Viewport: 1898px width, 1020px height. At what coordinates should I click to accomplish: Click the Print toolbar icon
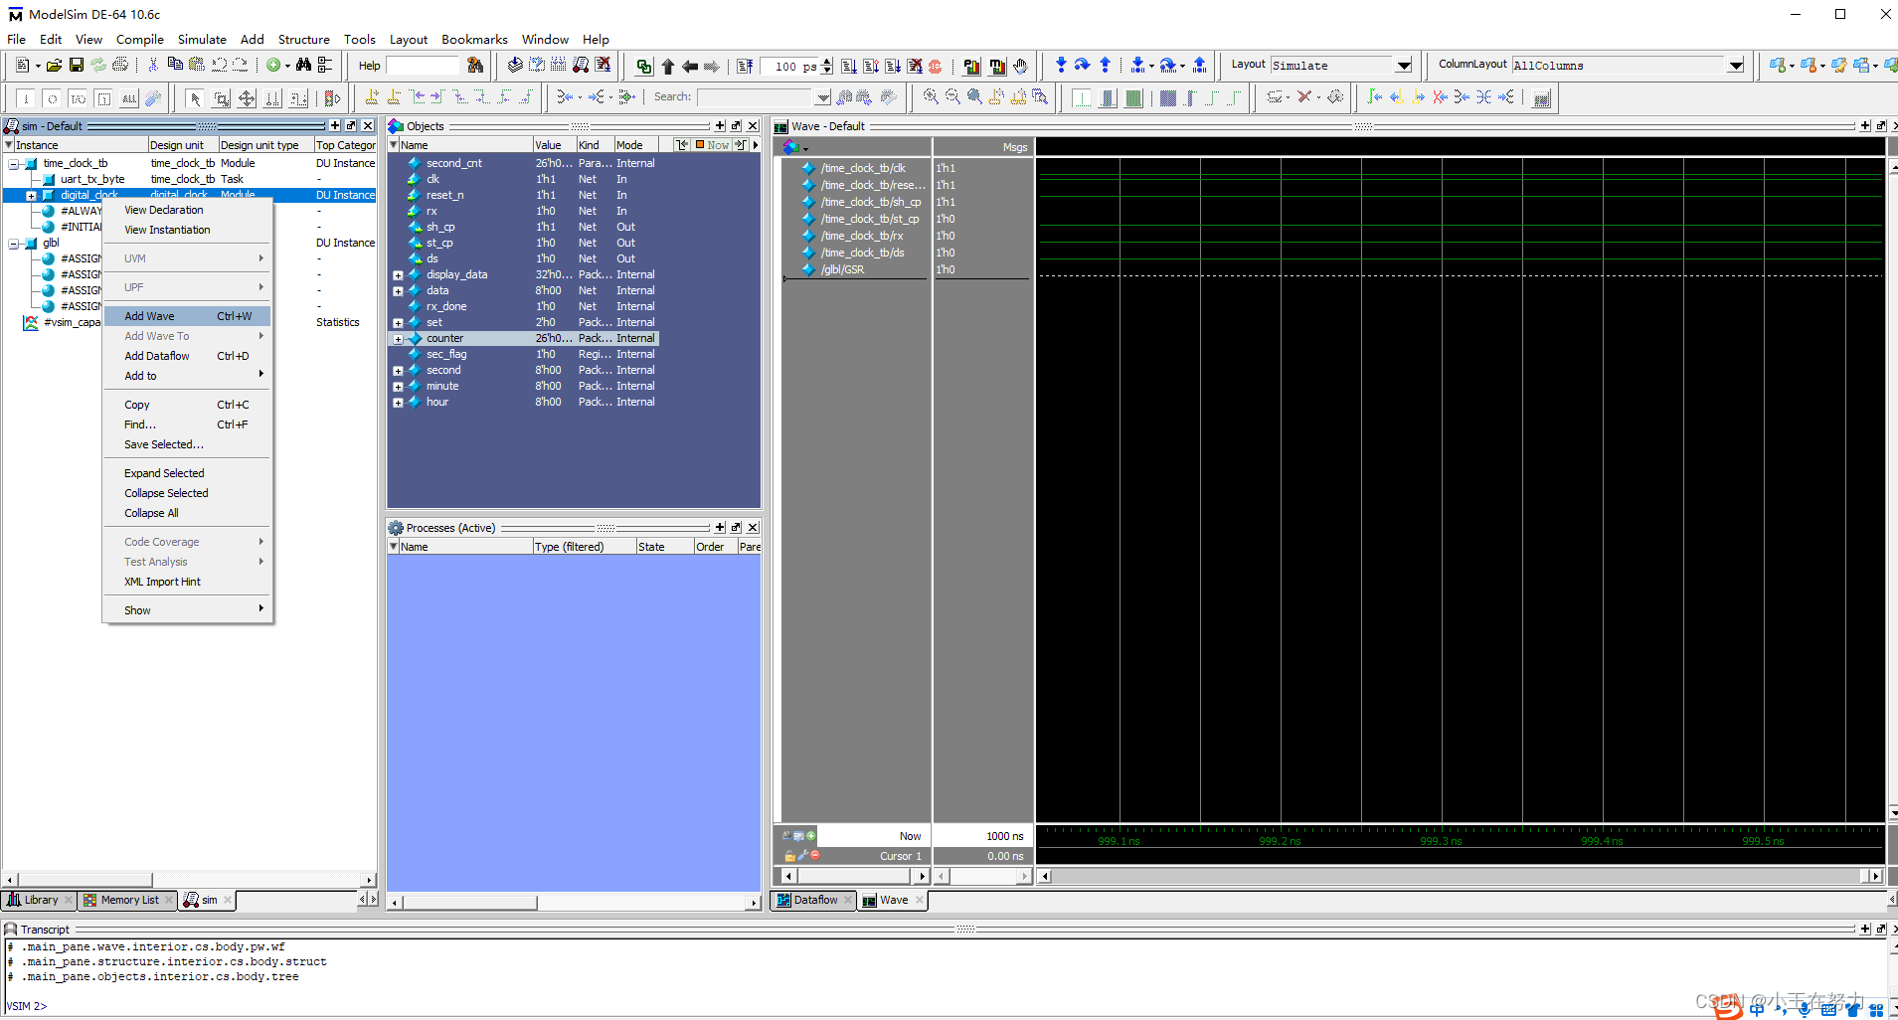120,66
